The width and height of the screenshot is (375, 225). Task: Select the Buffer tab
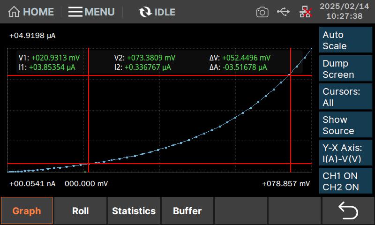point(187,211)
